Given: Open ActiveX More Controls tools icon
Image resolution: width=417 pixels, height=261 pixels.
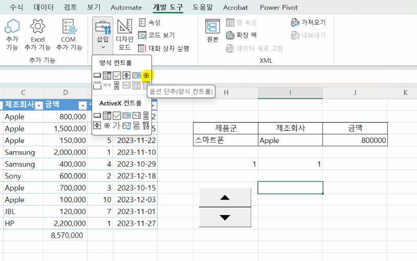Looking at the screenshot, I should (x=146, y=125).
